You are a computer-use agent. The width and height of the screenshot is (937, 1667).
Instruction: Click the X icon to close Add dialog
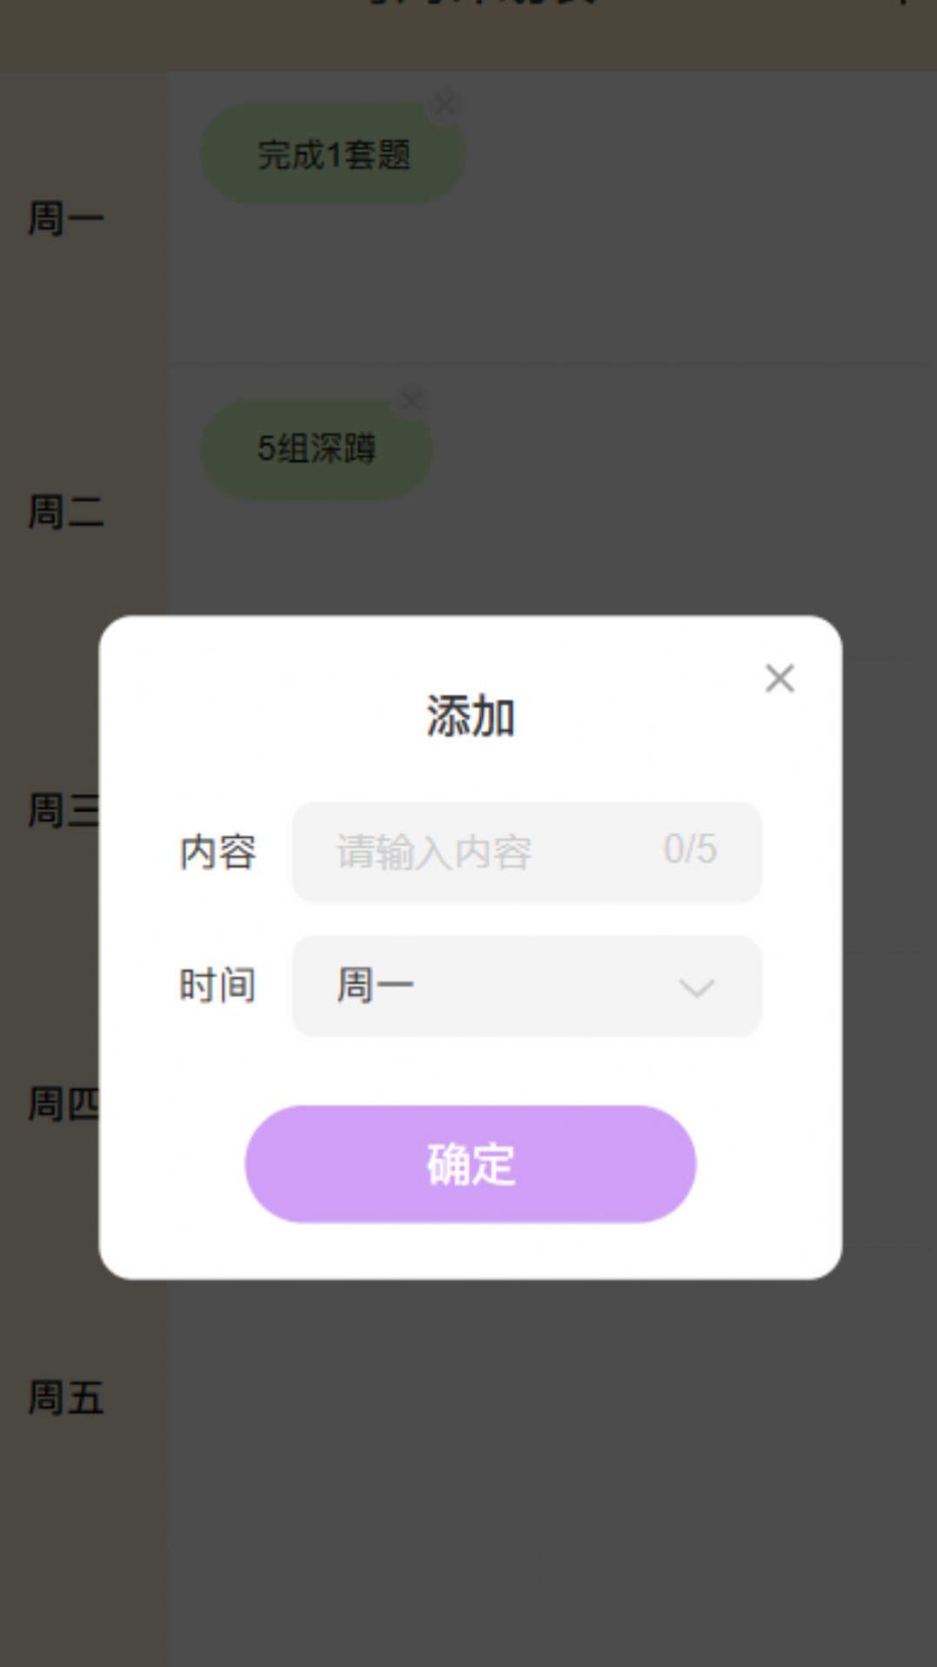point(780,679)
